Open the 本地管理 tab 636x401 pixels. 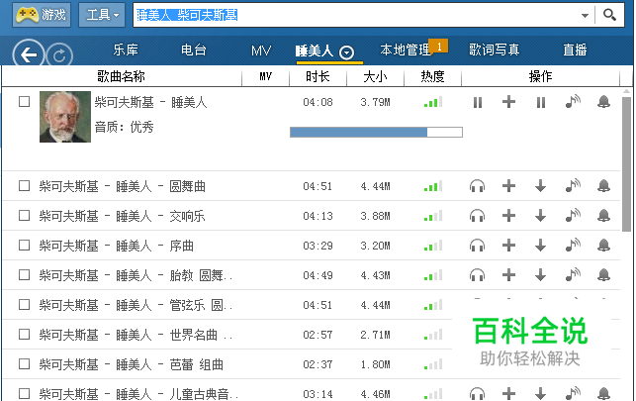coord(406,50)
